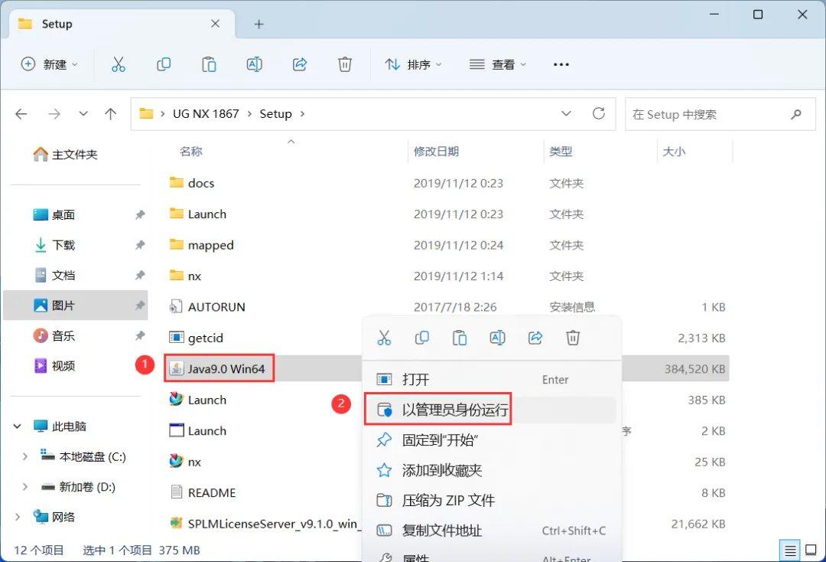Click the Cut icon in the context menu
826x562 pixels.
[x=384, y=338]
